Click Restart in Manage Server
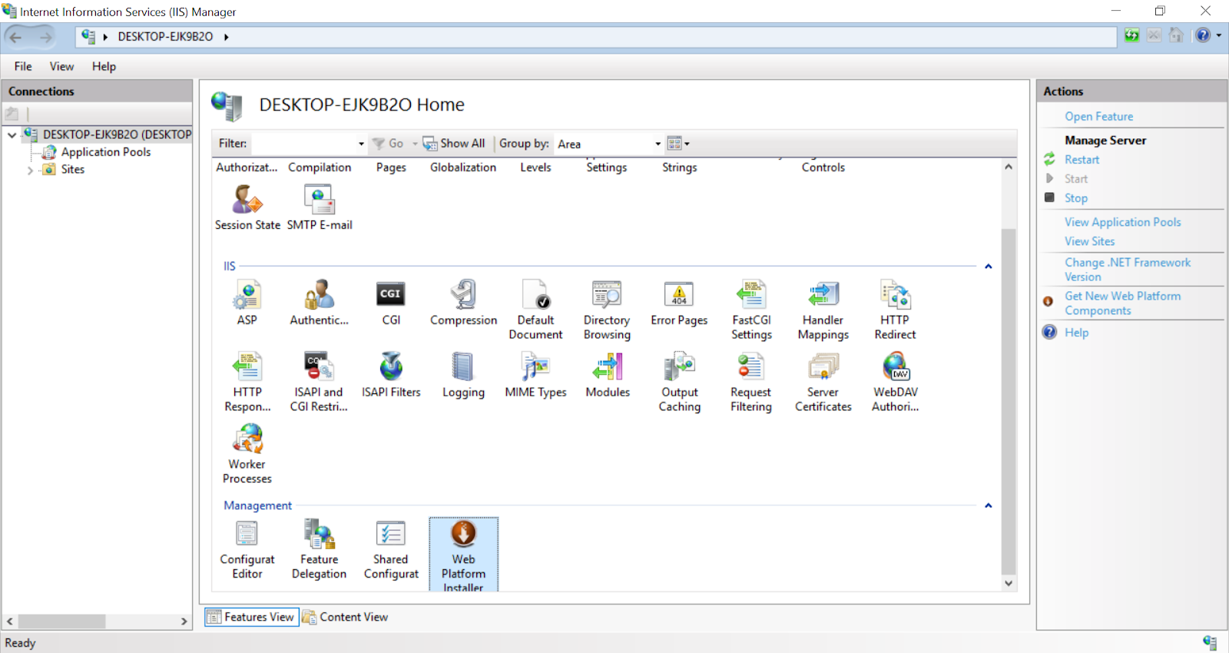The height and width of the screenshot is (653, 1229). tap(1082, 160)
